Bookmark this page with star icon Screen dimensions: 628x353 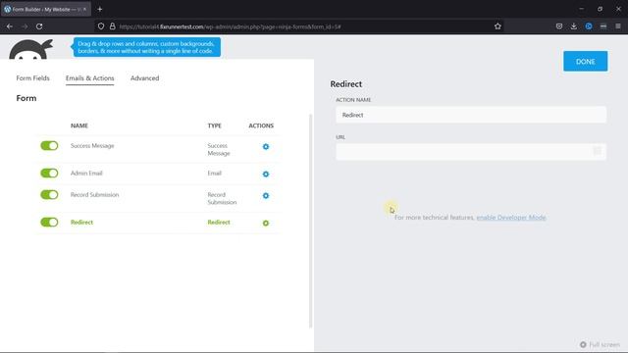[497, 26]
